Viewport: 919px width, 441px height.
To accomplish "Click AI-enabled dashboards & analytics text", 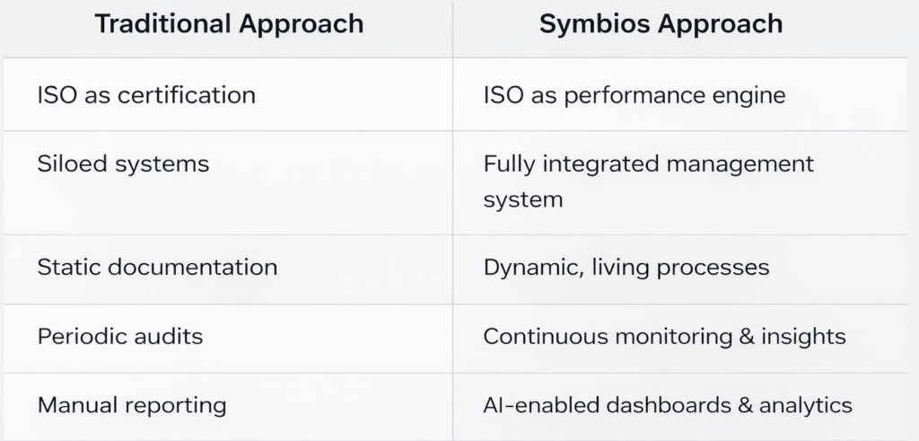I will coord(668,405).
